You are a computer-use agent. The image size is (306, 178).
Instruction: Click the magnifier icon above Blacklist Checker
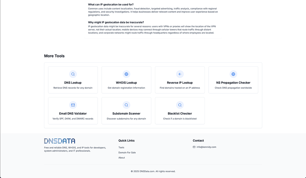click(180, 105)
